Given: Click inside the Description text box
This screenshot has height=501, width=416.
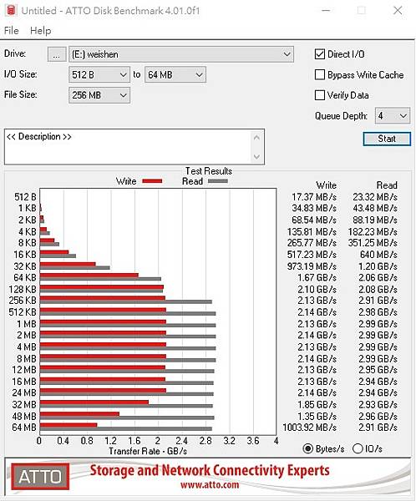Looking at the screenshot, I should (128, 147).
